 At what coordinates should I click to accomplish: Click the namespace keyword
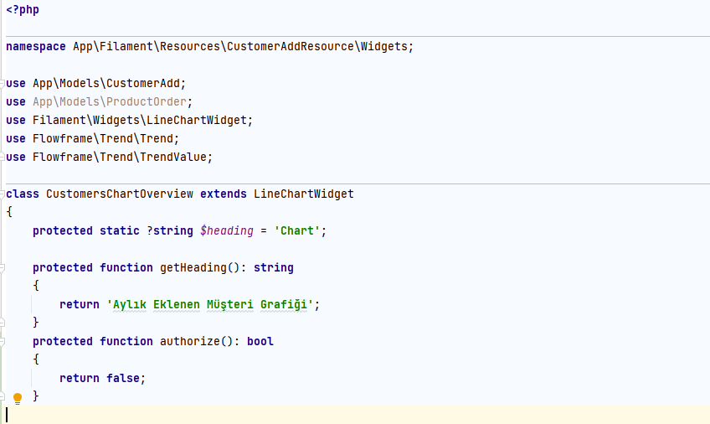tap(36, 47)
